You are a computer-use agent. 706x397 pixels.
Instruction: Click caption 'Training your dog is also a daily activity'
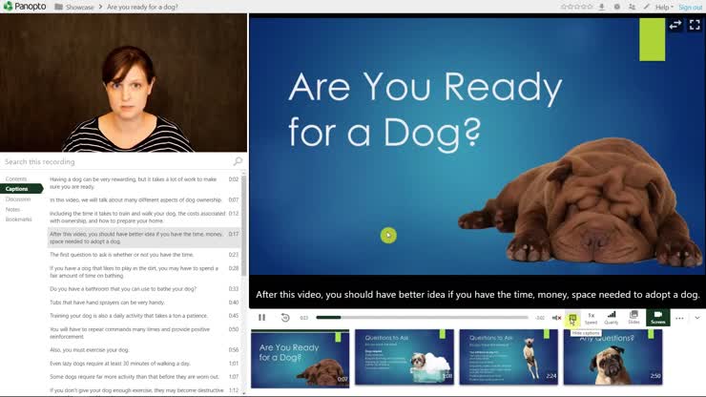pyautogui.click(x=143, y=316)
